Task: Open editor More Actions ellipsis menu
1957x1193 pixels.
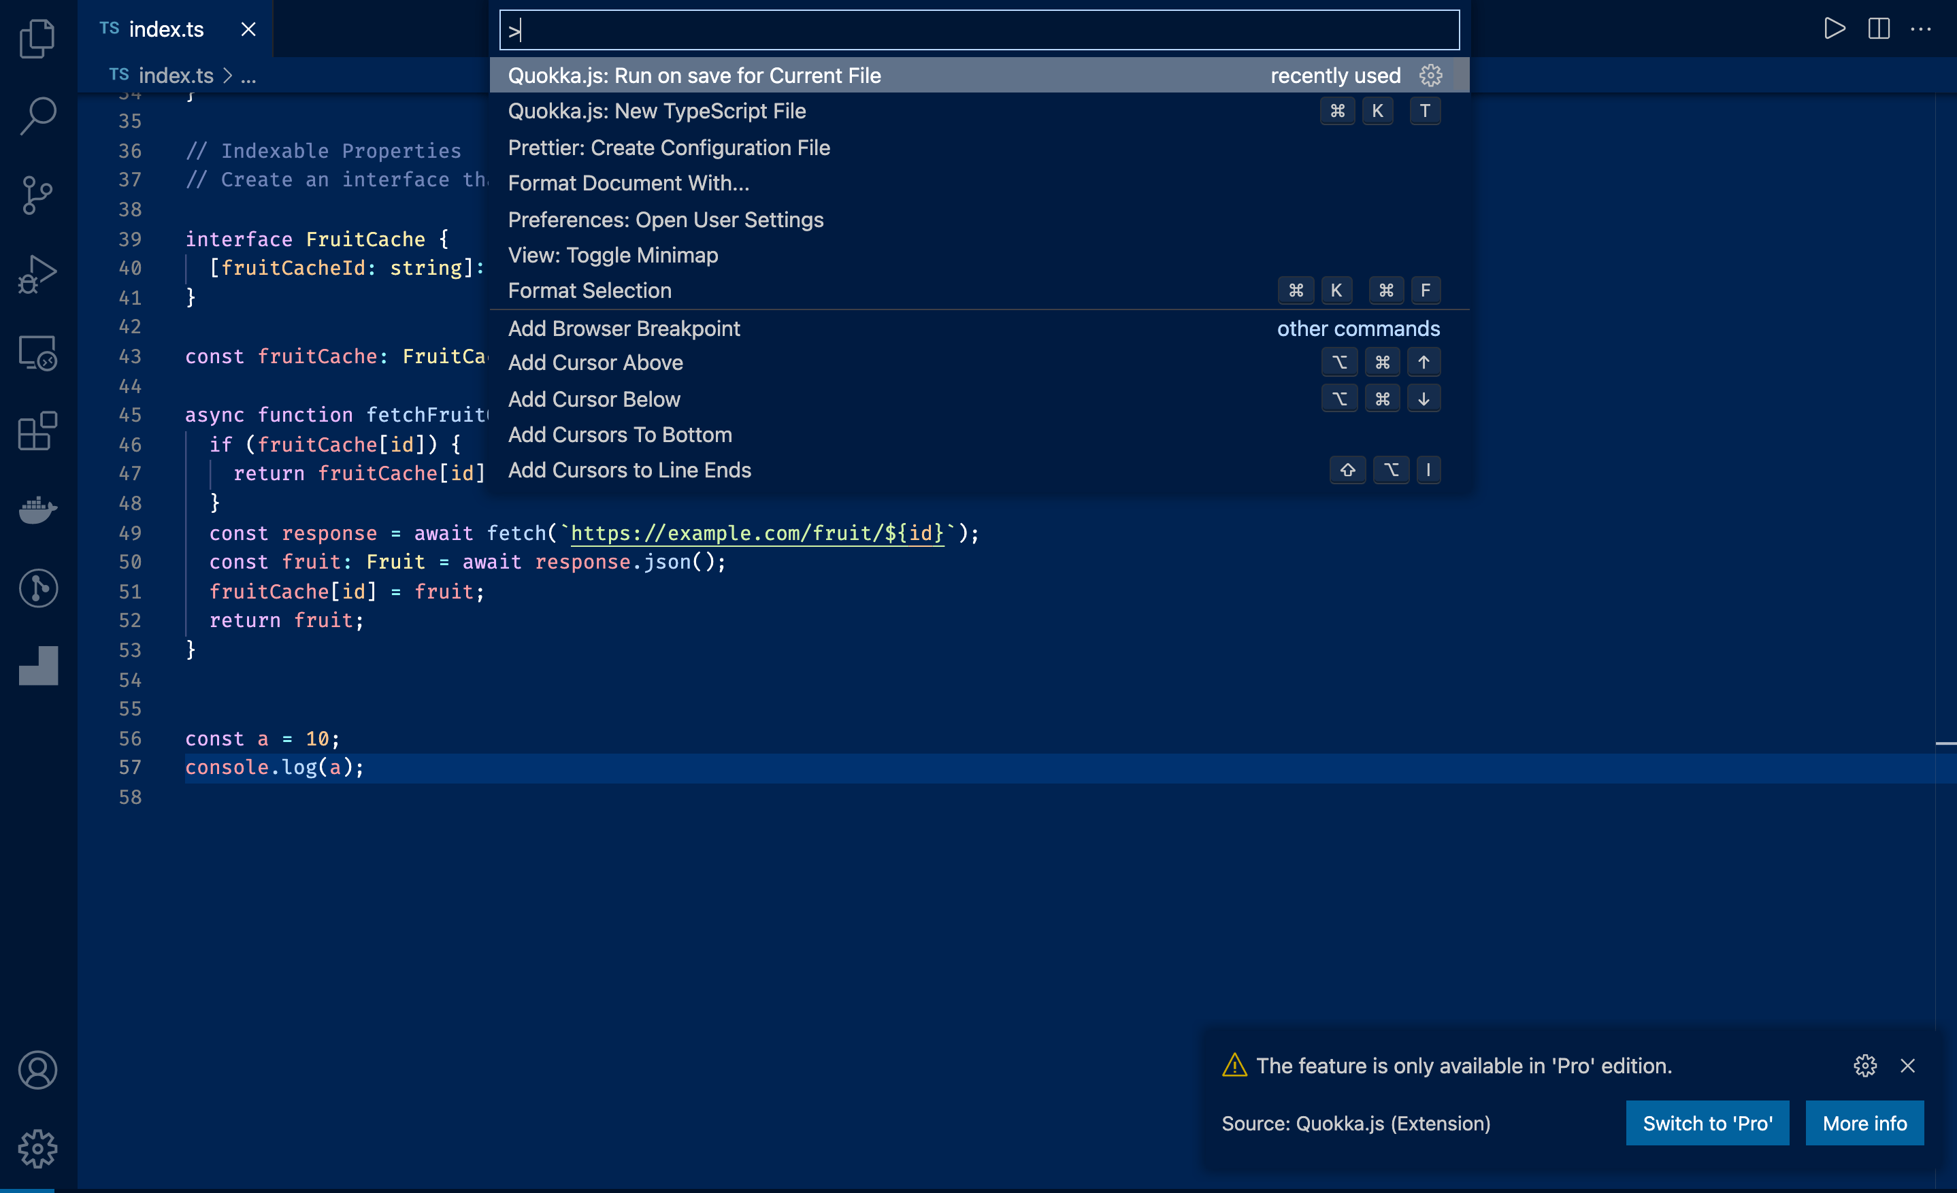Action: pos(1920,29)
